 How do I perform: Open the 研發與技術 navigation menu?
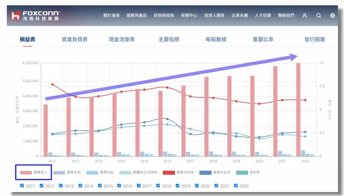pos(164,15)
